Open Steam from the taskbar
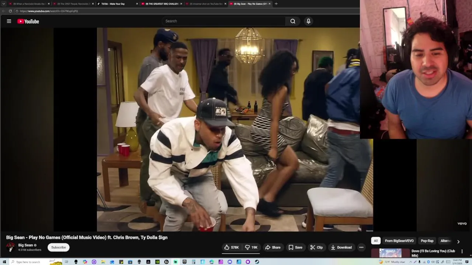This screenshot has width=472, height=265. [x=257, y=262]
